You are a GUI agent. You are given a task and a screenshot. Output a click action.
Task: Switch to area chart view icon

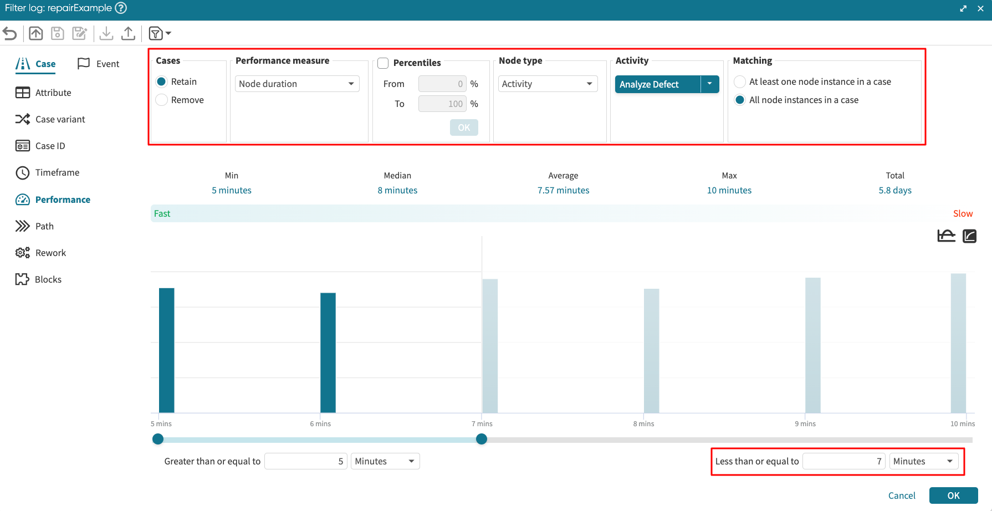point(946,236)
